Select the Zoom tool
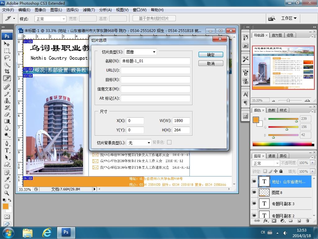 pos(7,193)
